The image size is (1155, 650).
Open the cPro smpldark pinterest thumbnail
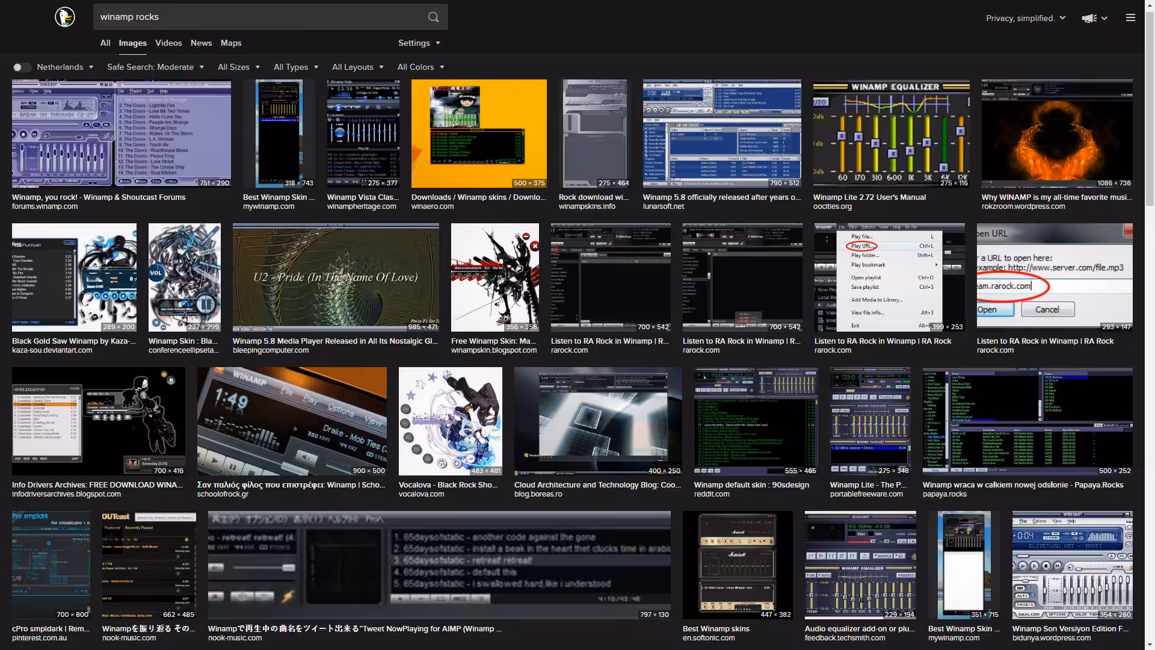tap(51, 565)
